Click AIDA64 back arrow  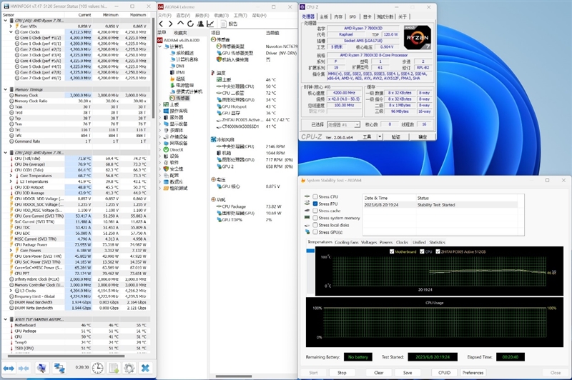pos(162,24)
